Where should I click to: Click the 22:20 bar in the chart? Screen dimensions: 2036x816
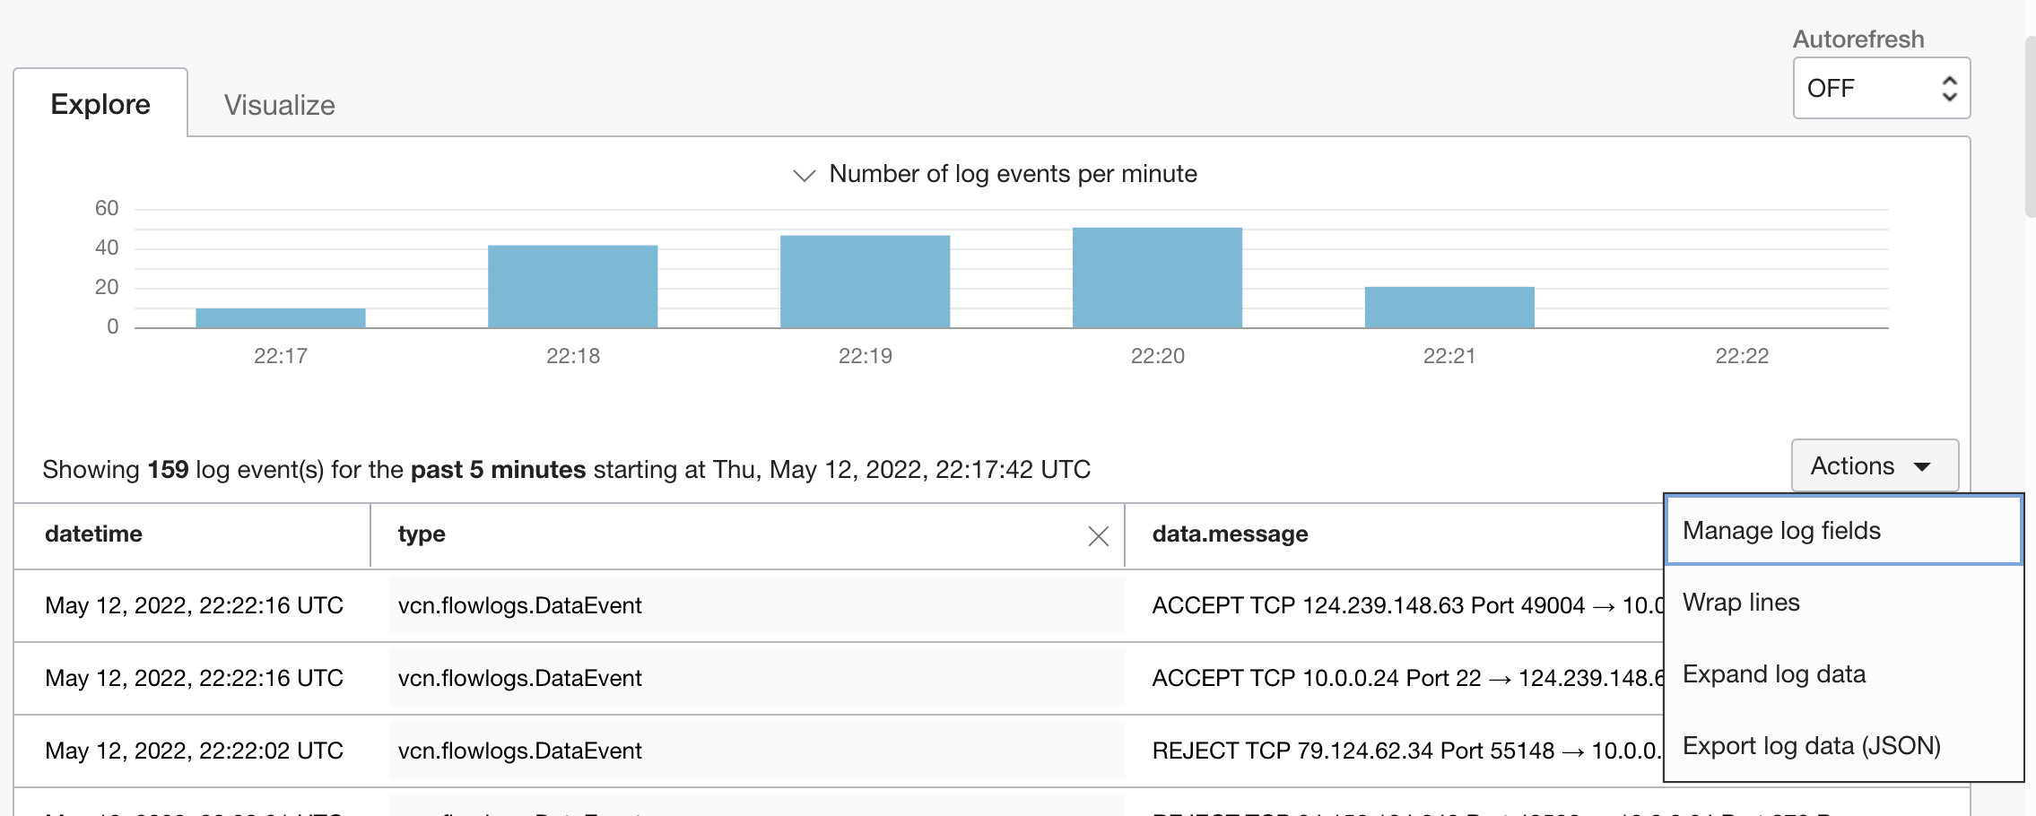click(x=1156, y=278)
